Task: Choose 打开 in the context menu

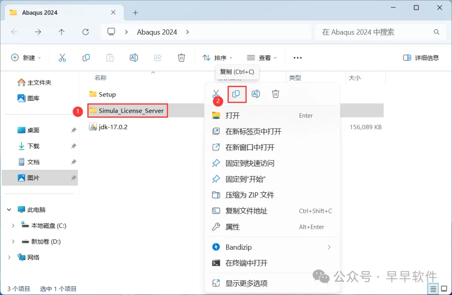Action: [x=272, y=116]
